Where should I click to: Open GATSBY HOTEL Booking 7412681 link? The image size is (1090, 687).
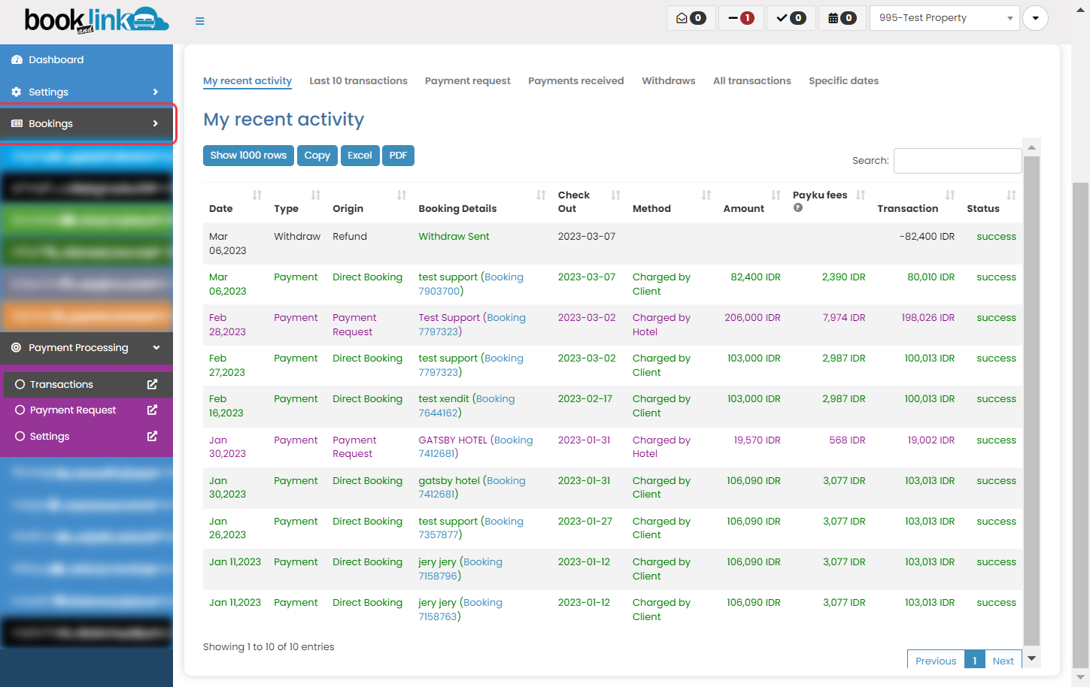point(475,446)
